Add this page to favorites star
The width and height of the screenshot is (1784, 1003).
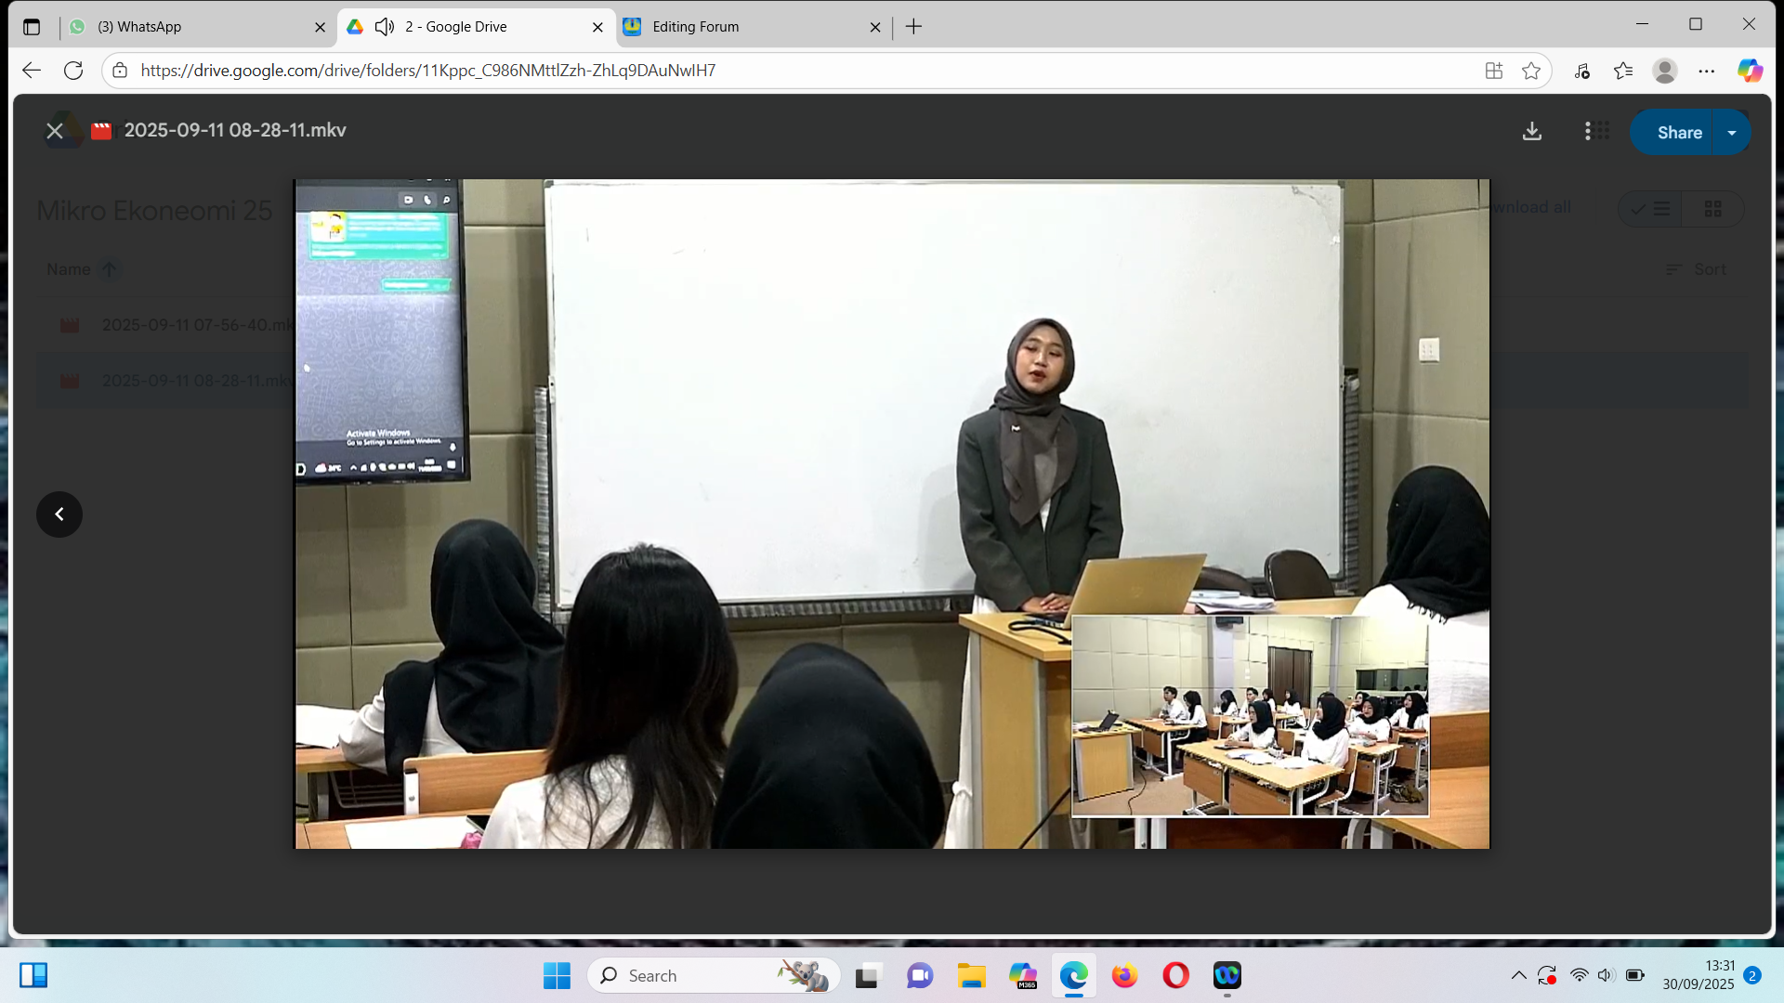point(1531,71)
